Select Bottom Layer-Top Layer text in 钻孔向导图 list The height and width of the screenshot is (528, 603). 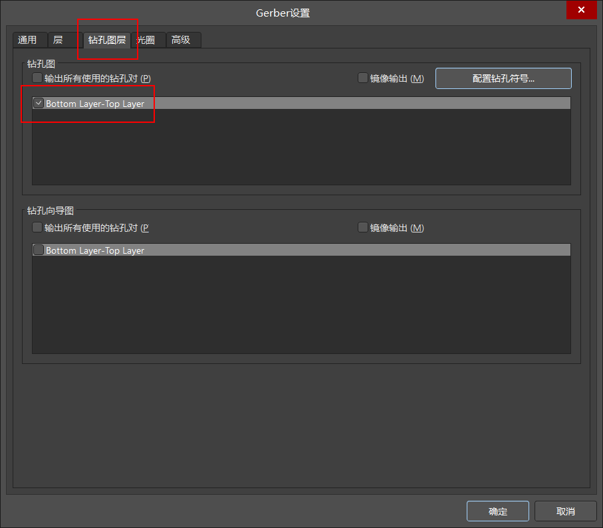click(x=95, y=250)
